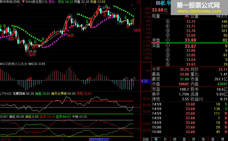This screenshot has width=228, height=141.
Task: Click the 量比 value 1.47
Action: coord(224,74)
